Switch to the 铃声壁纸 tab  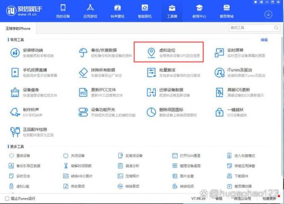(x=117, y=11)
